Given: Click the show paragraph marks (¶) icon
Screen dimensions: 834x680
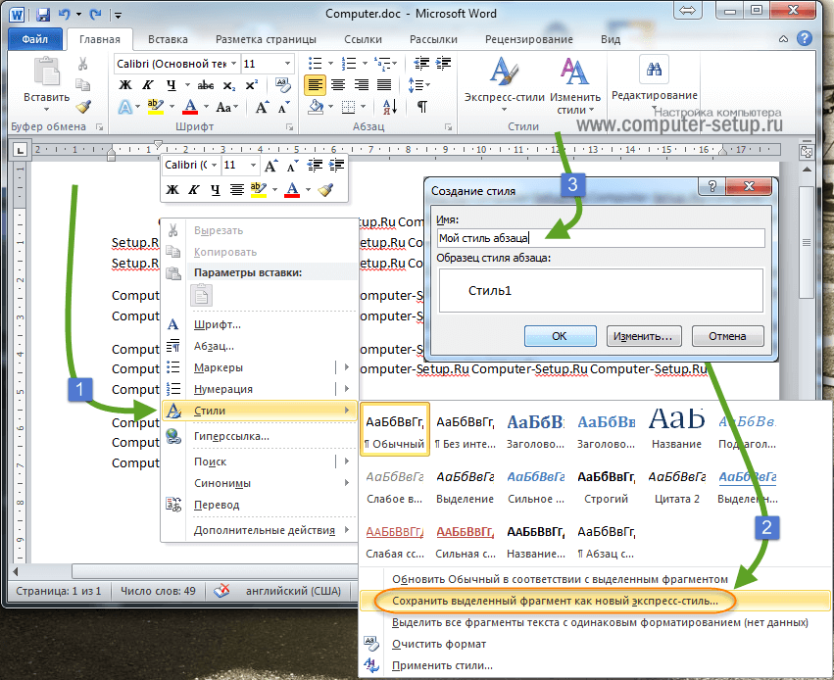Looking at the screenshot, I should pyautogui.click(x=421, y=107).
